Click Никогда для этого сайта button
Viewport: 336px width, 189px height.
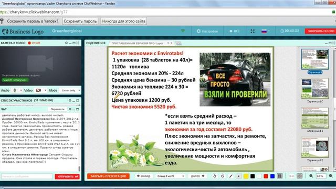click(124, 21)
